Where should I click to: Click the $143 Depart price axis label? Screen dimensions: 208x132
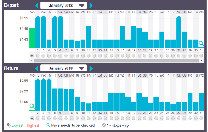pyautogui.click(x=24, y=39)
